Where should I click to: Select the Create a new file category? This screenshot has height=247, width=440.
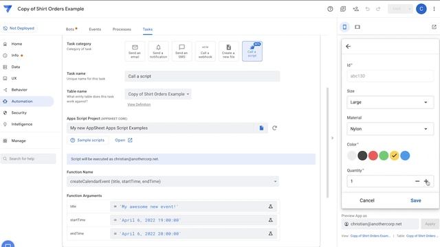tap(228, 51)
